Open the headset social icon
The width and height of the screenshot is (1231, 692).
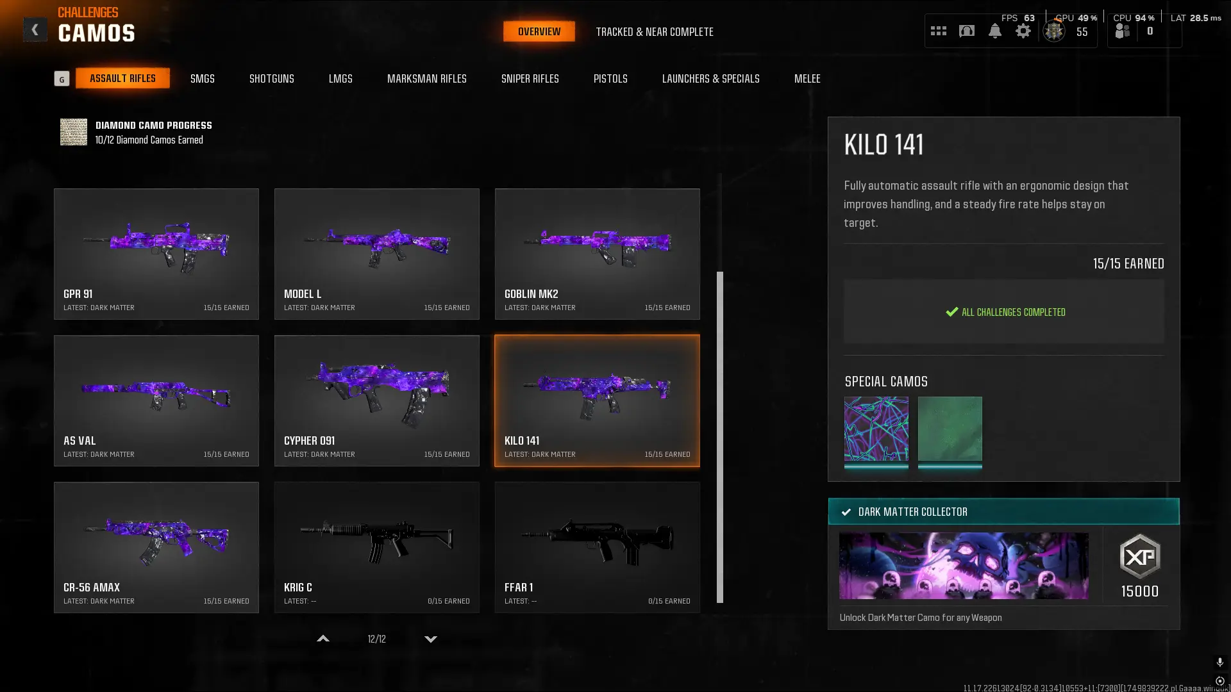tap(966, 31)
